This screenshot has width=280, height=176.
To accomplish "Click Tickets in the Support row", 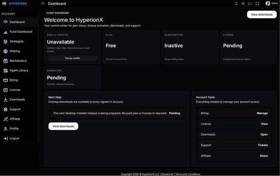I will (263, 145).
